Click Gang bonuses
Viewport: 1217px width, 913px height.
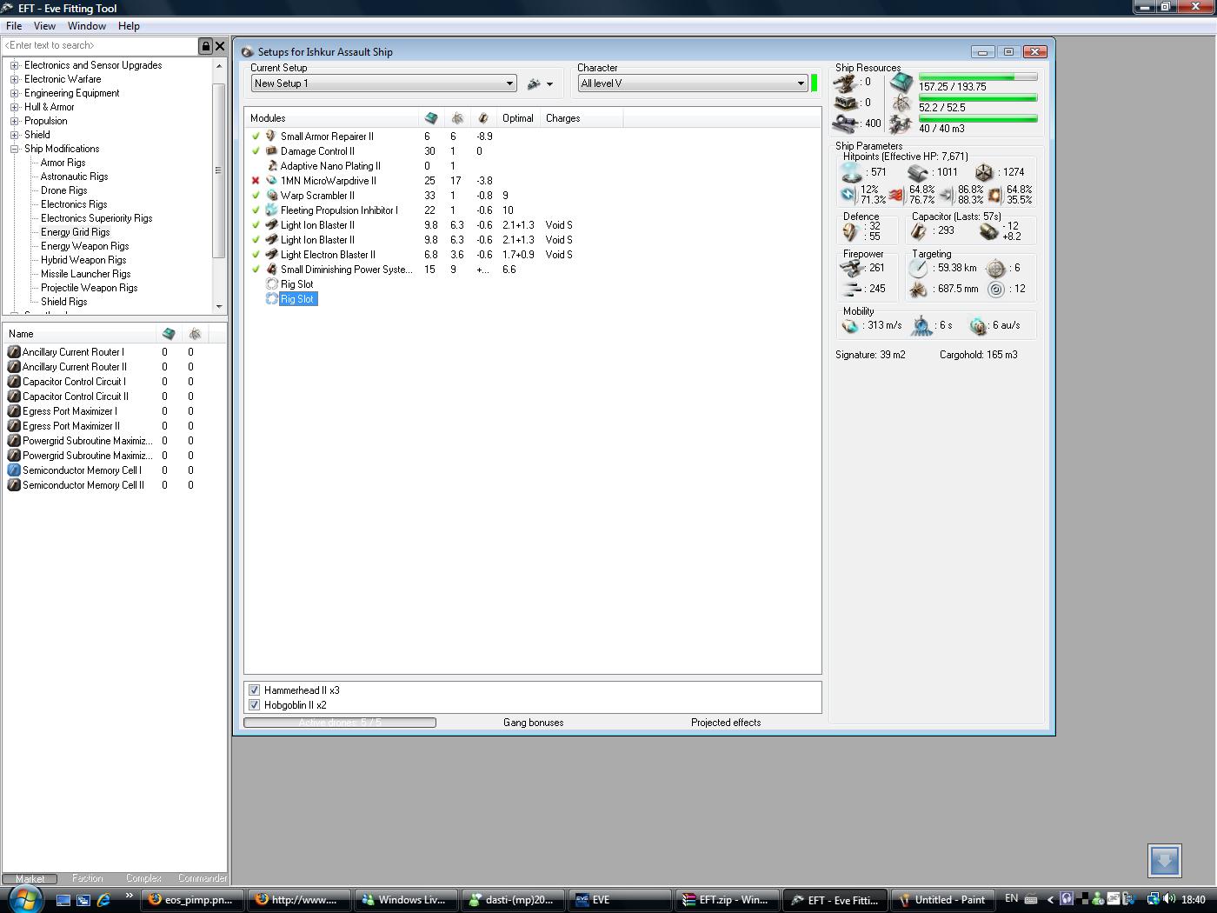pyautogui.click(x=533, y=723)
